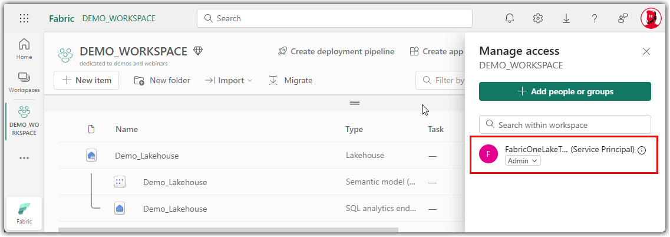Click the 'SQL analytics end...' type cell
The height and width of the screenshot is (237, 670).
pos(381,208)
